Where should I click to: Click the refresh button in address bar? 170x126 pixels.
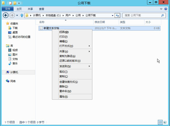tap(117, 16)
